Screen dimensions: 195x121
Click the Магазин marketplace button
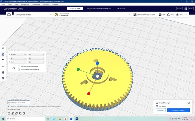pyautogui.click(x=179, y=9)
